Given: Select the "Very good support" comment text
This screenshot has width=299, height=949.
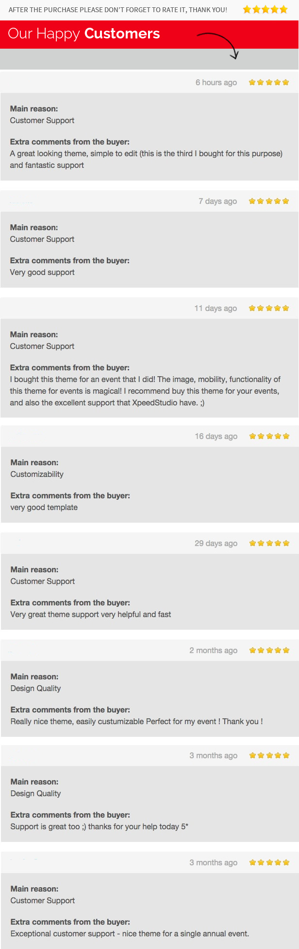Looking at the screenshot, I should click(x=42, y=272).
